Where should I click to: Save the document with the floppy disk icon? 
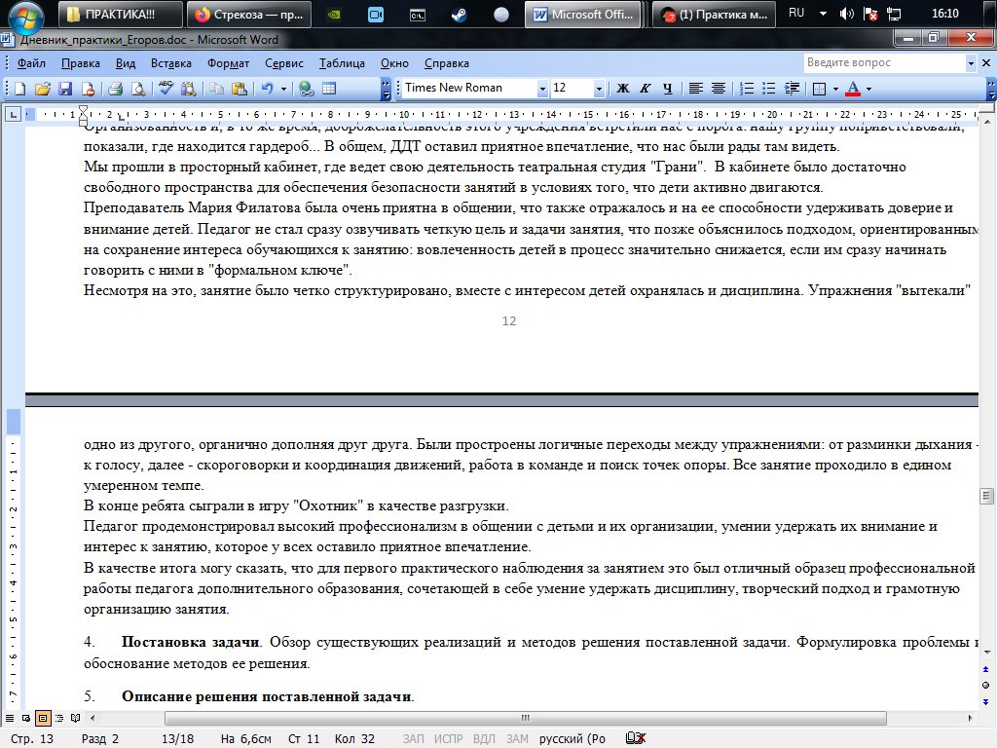[x=65, y=89]
